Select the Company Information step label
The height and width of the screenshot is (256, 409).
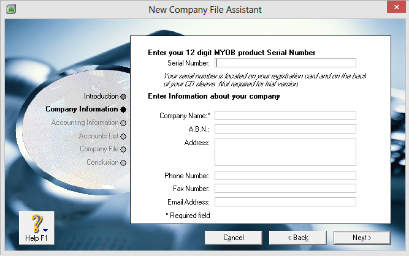click(x=82, y=109)
